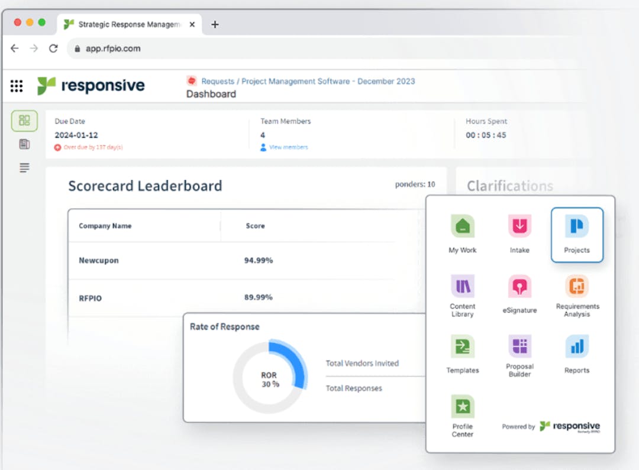
Task: Open the Profile Center
Action: [462, 407]
